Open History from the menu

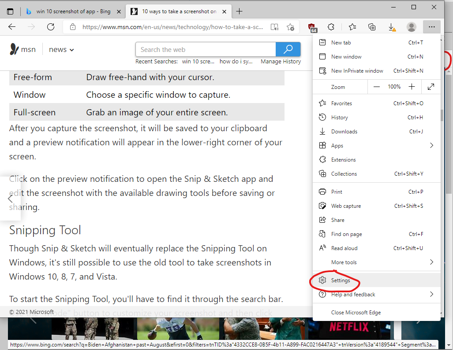(x=376, y=118)
